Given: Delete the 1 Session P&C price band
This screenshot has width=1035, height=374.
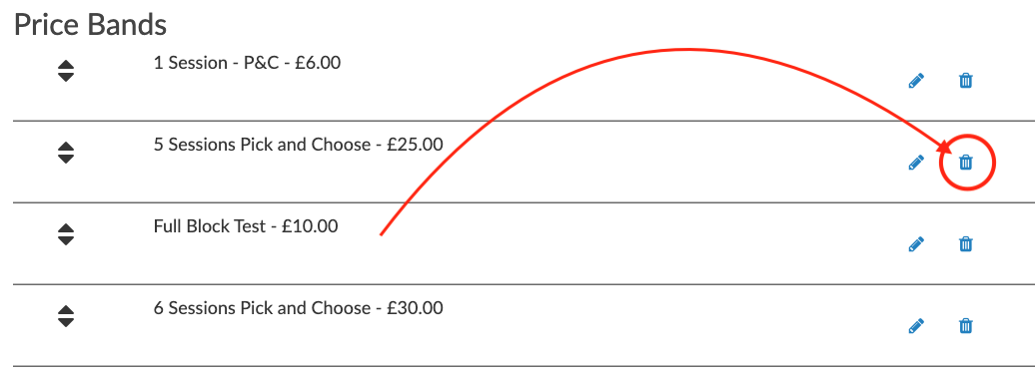Looking at the screenshot, I should (965, 81).
